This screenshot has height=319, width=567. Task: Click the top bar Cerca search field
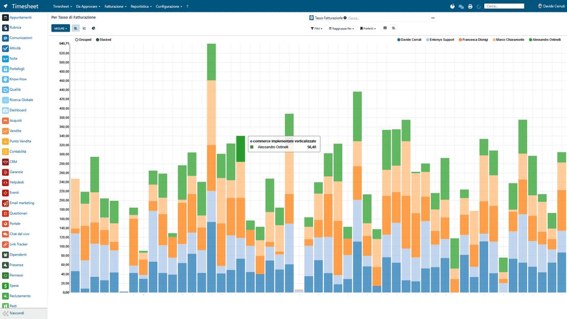504,6
